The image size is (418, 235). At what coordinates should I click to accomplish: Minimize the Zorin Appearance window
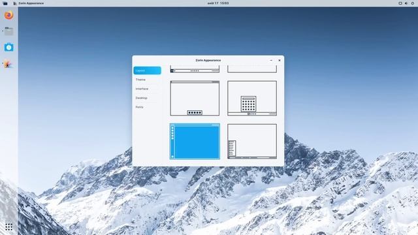point(271,61)
